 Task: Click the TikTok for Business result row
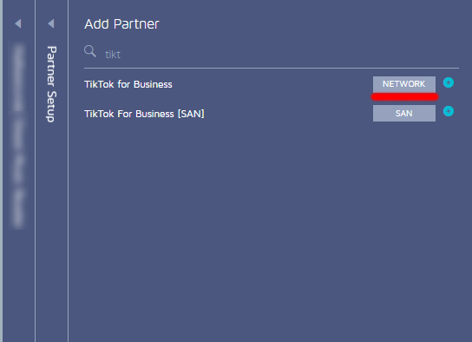tap(272, 84)
